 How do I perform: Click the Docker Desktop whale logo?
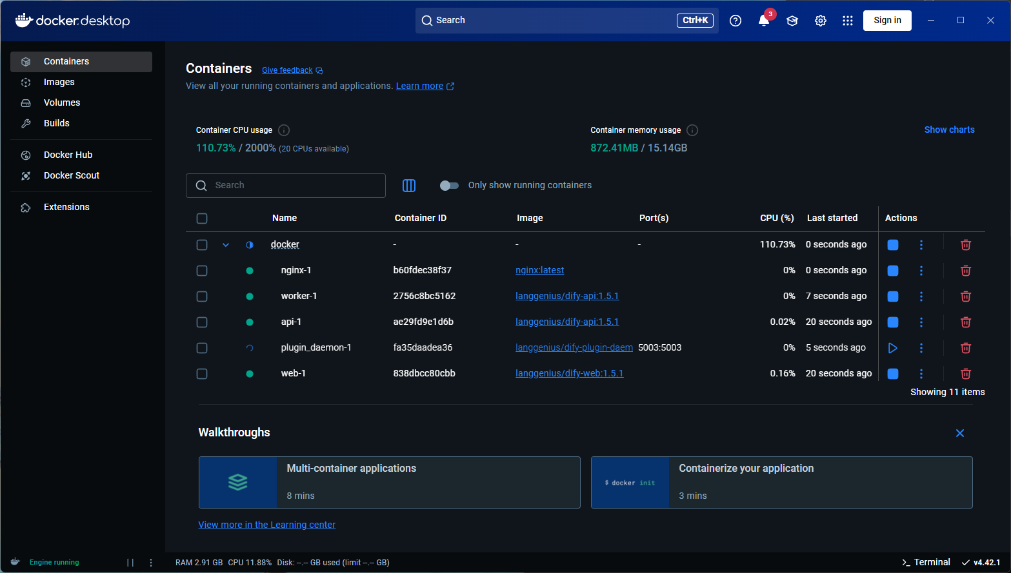[x=72, y=21]
